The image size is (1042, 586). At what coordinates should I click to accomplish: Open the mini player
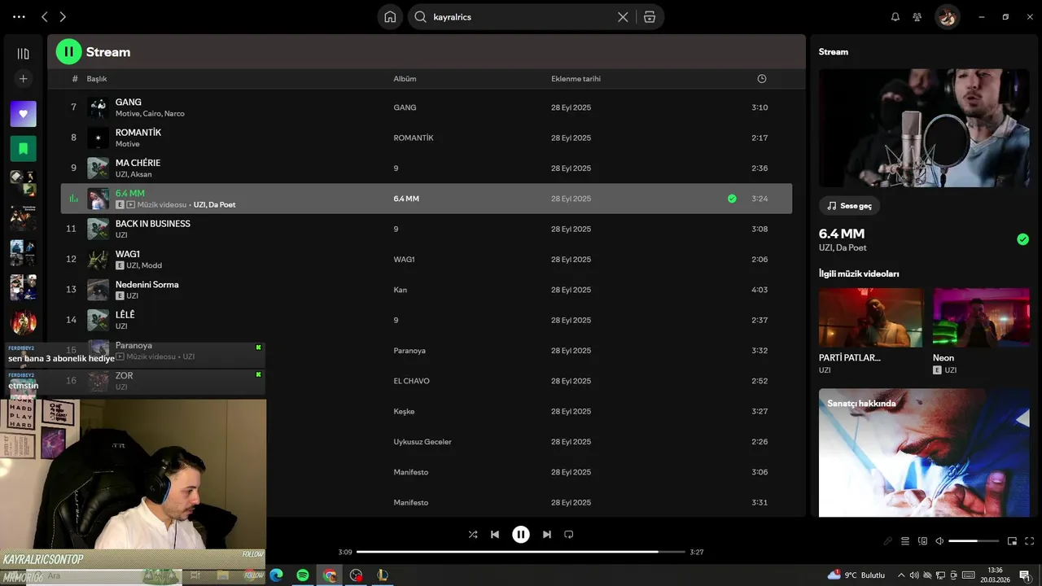click(1012, 541)
